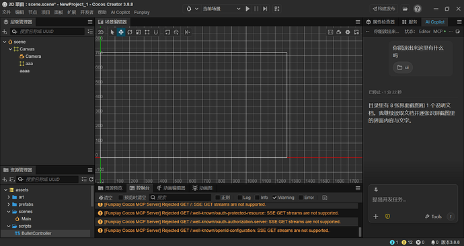464x246 pixels.
Task: Click add node plus icon in hierarchy panel
Action: tap(5, 32)
